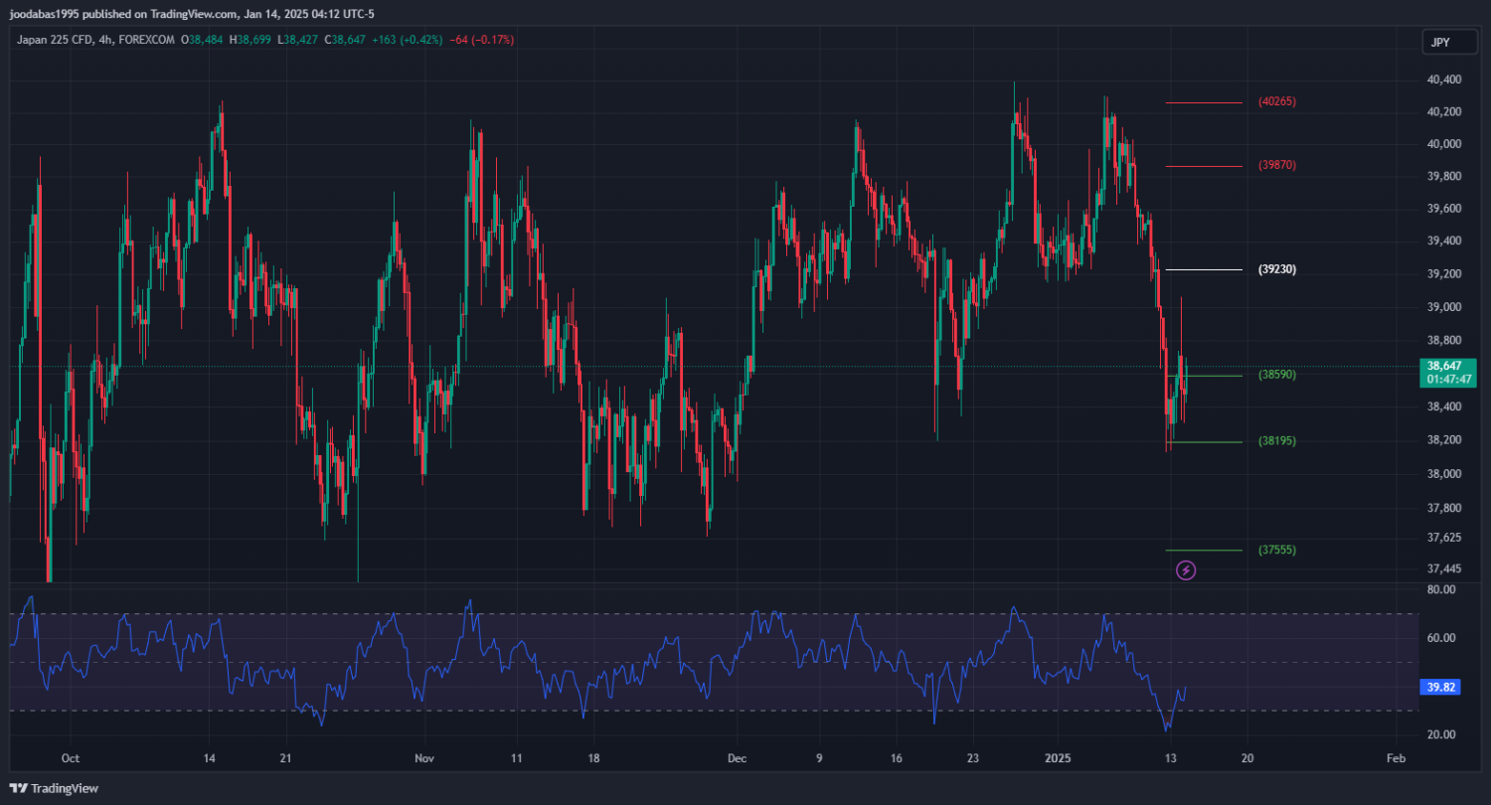Click the Dec label on time axis

click(x=737, y=757)
